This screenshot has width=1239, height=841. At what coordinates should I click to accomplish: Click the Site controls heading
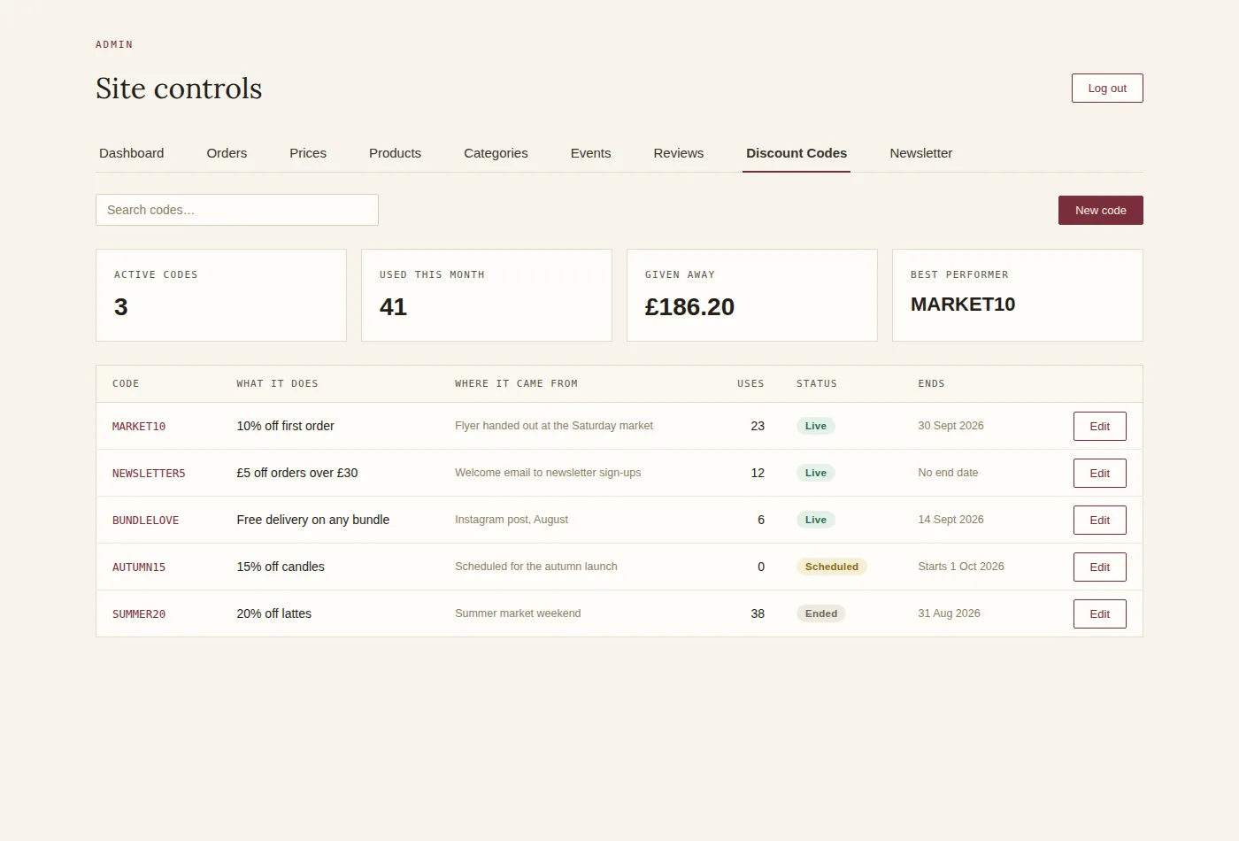click(179, 89)
